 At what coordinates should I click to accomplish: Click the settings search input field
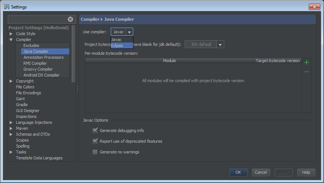tap(37, 19)
